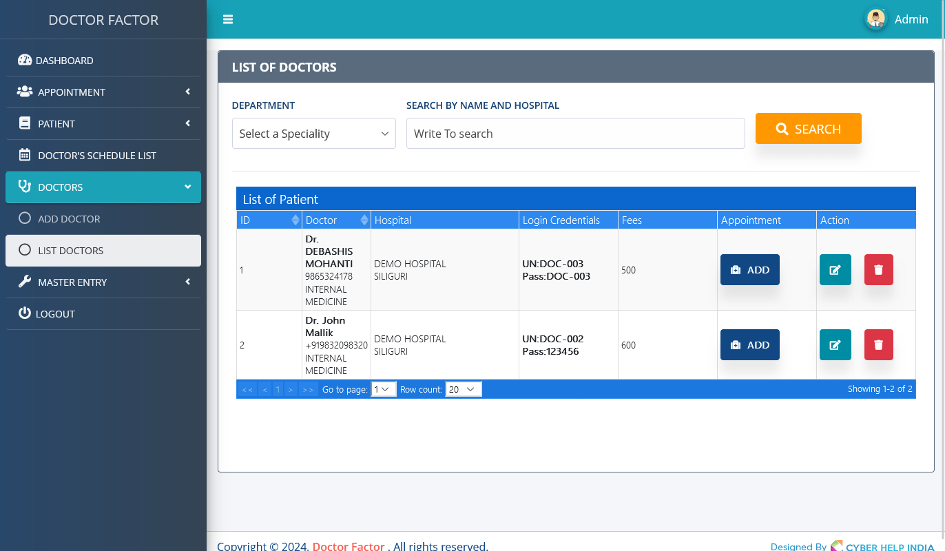Click the Admin profile avatar

pyautogui.click(x=875, y=19)
